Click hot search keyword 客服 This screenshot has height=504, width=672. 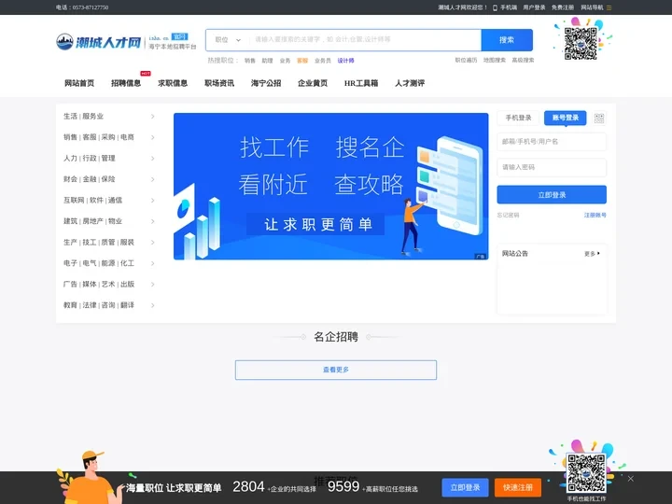(x=302, y=61)
